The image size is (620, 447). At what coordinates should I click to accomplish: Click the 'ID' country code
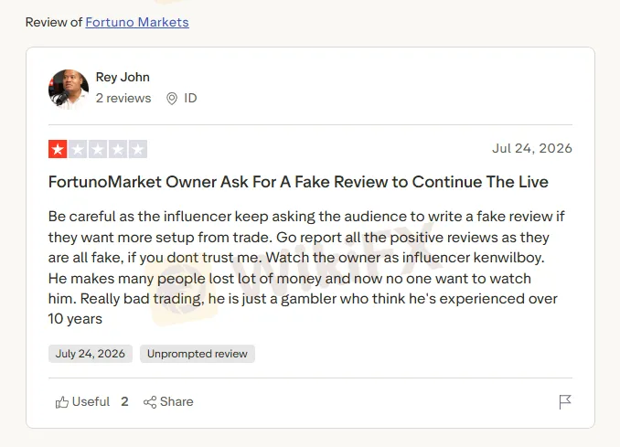(x=190, y=98)
